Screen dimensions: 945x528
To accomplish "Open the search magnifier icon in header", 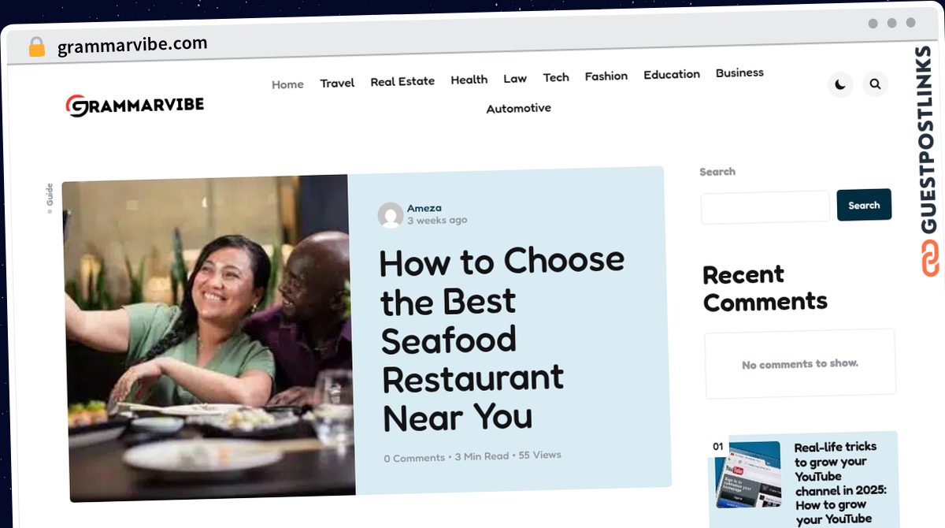I will coord(875,84).
